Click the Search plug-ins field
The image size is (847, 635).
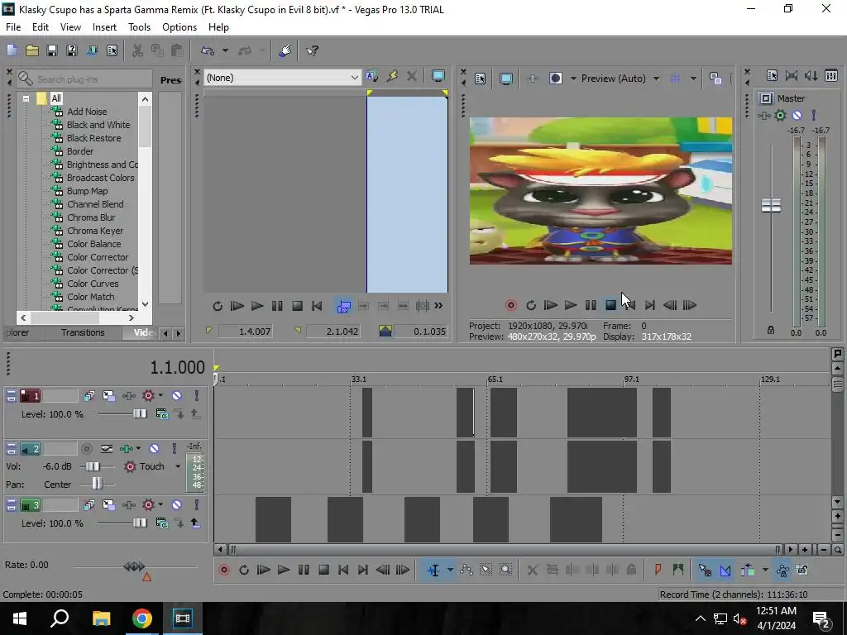point(84,79)
